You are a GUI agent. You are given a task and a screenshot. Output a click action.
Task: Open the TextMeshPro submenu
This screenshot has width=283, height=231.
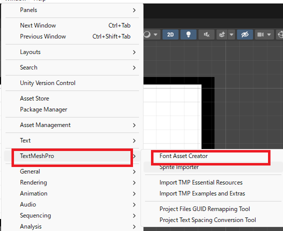[72, 156]
